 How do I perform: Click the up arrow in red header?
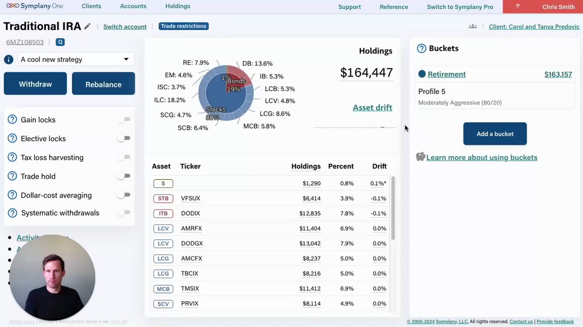518,6
